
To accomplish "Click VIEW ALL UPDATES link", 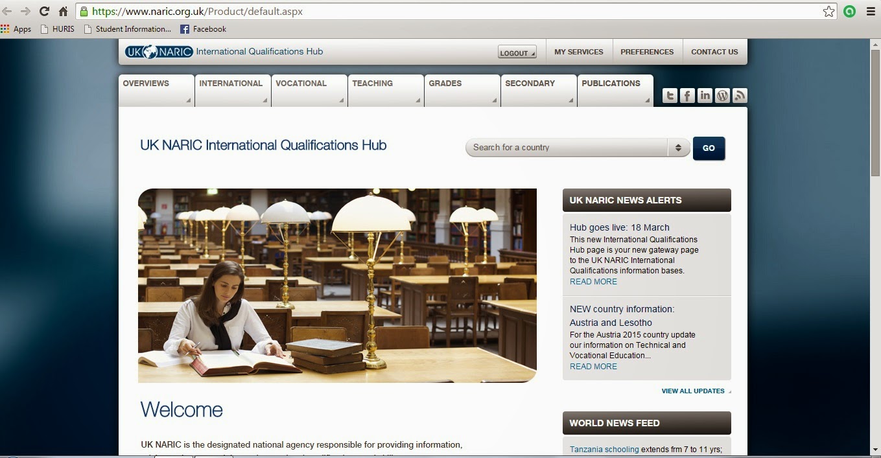I will pos(693,391).
